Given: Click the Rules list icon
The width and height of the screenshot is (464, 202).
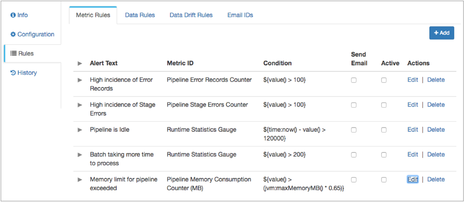Looking at the screenshot, I should point(13,54).
